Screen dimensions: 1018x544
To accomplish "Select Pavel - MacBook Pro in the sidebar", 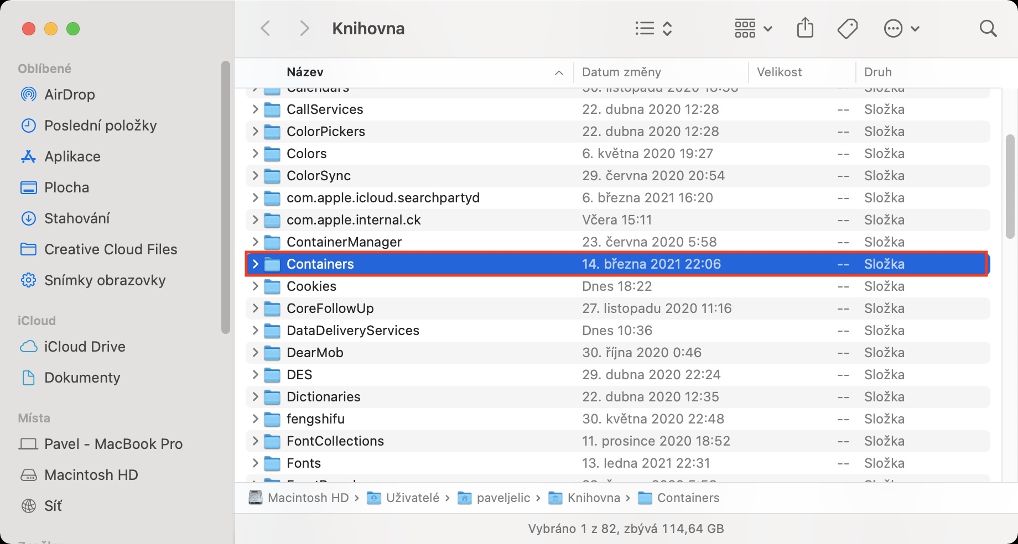I will pos(101,444).
